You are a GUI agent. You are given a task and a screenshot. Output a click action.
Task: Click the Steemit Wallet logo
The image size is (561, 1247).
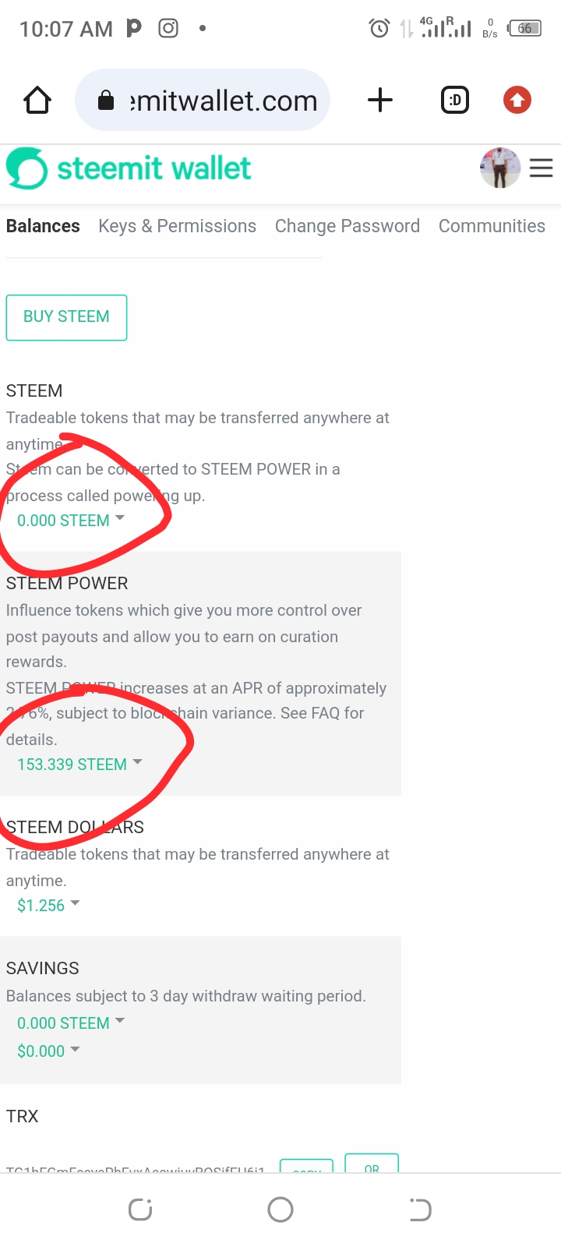point(129,168)
